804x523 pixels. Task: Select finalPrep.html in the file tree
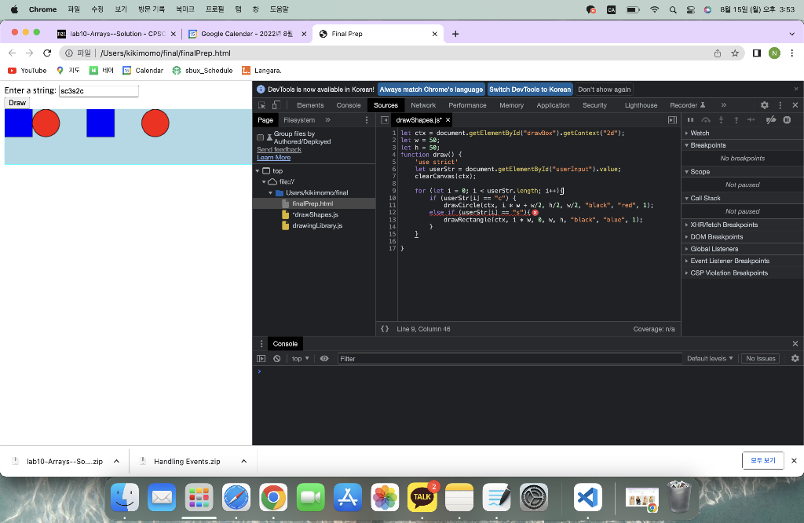[x=314, y=203]
